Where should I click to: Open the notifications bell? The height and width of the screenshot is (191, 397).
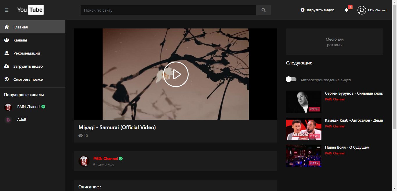(346, 10)
